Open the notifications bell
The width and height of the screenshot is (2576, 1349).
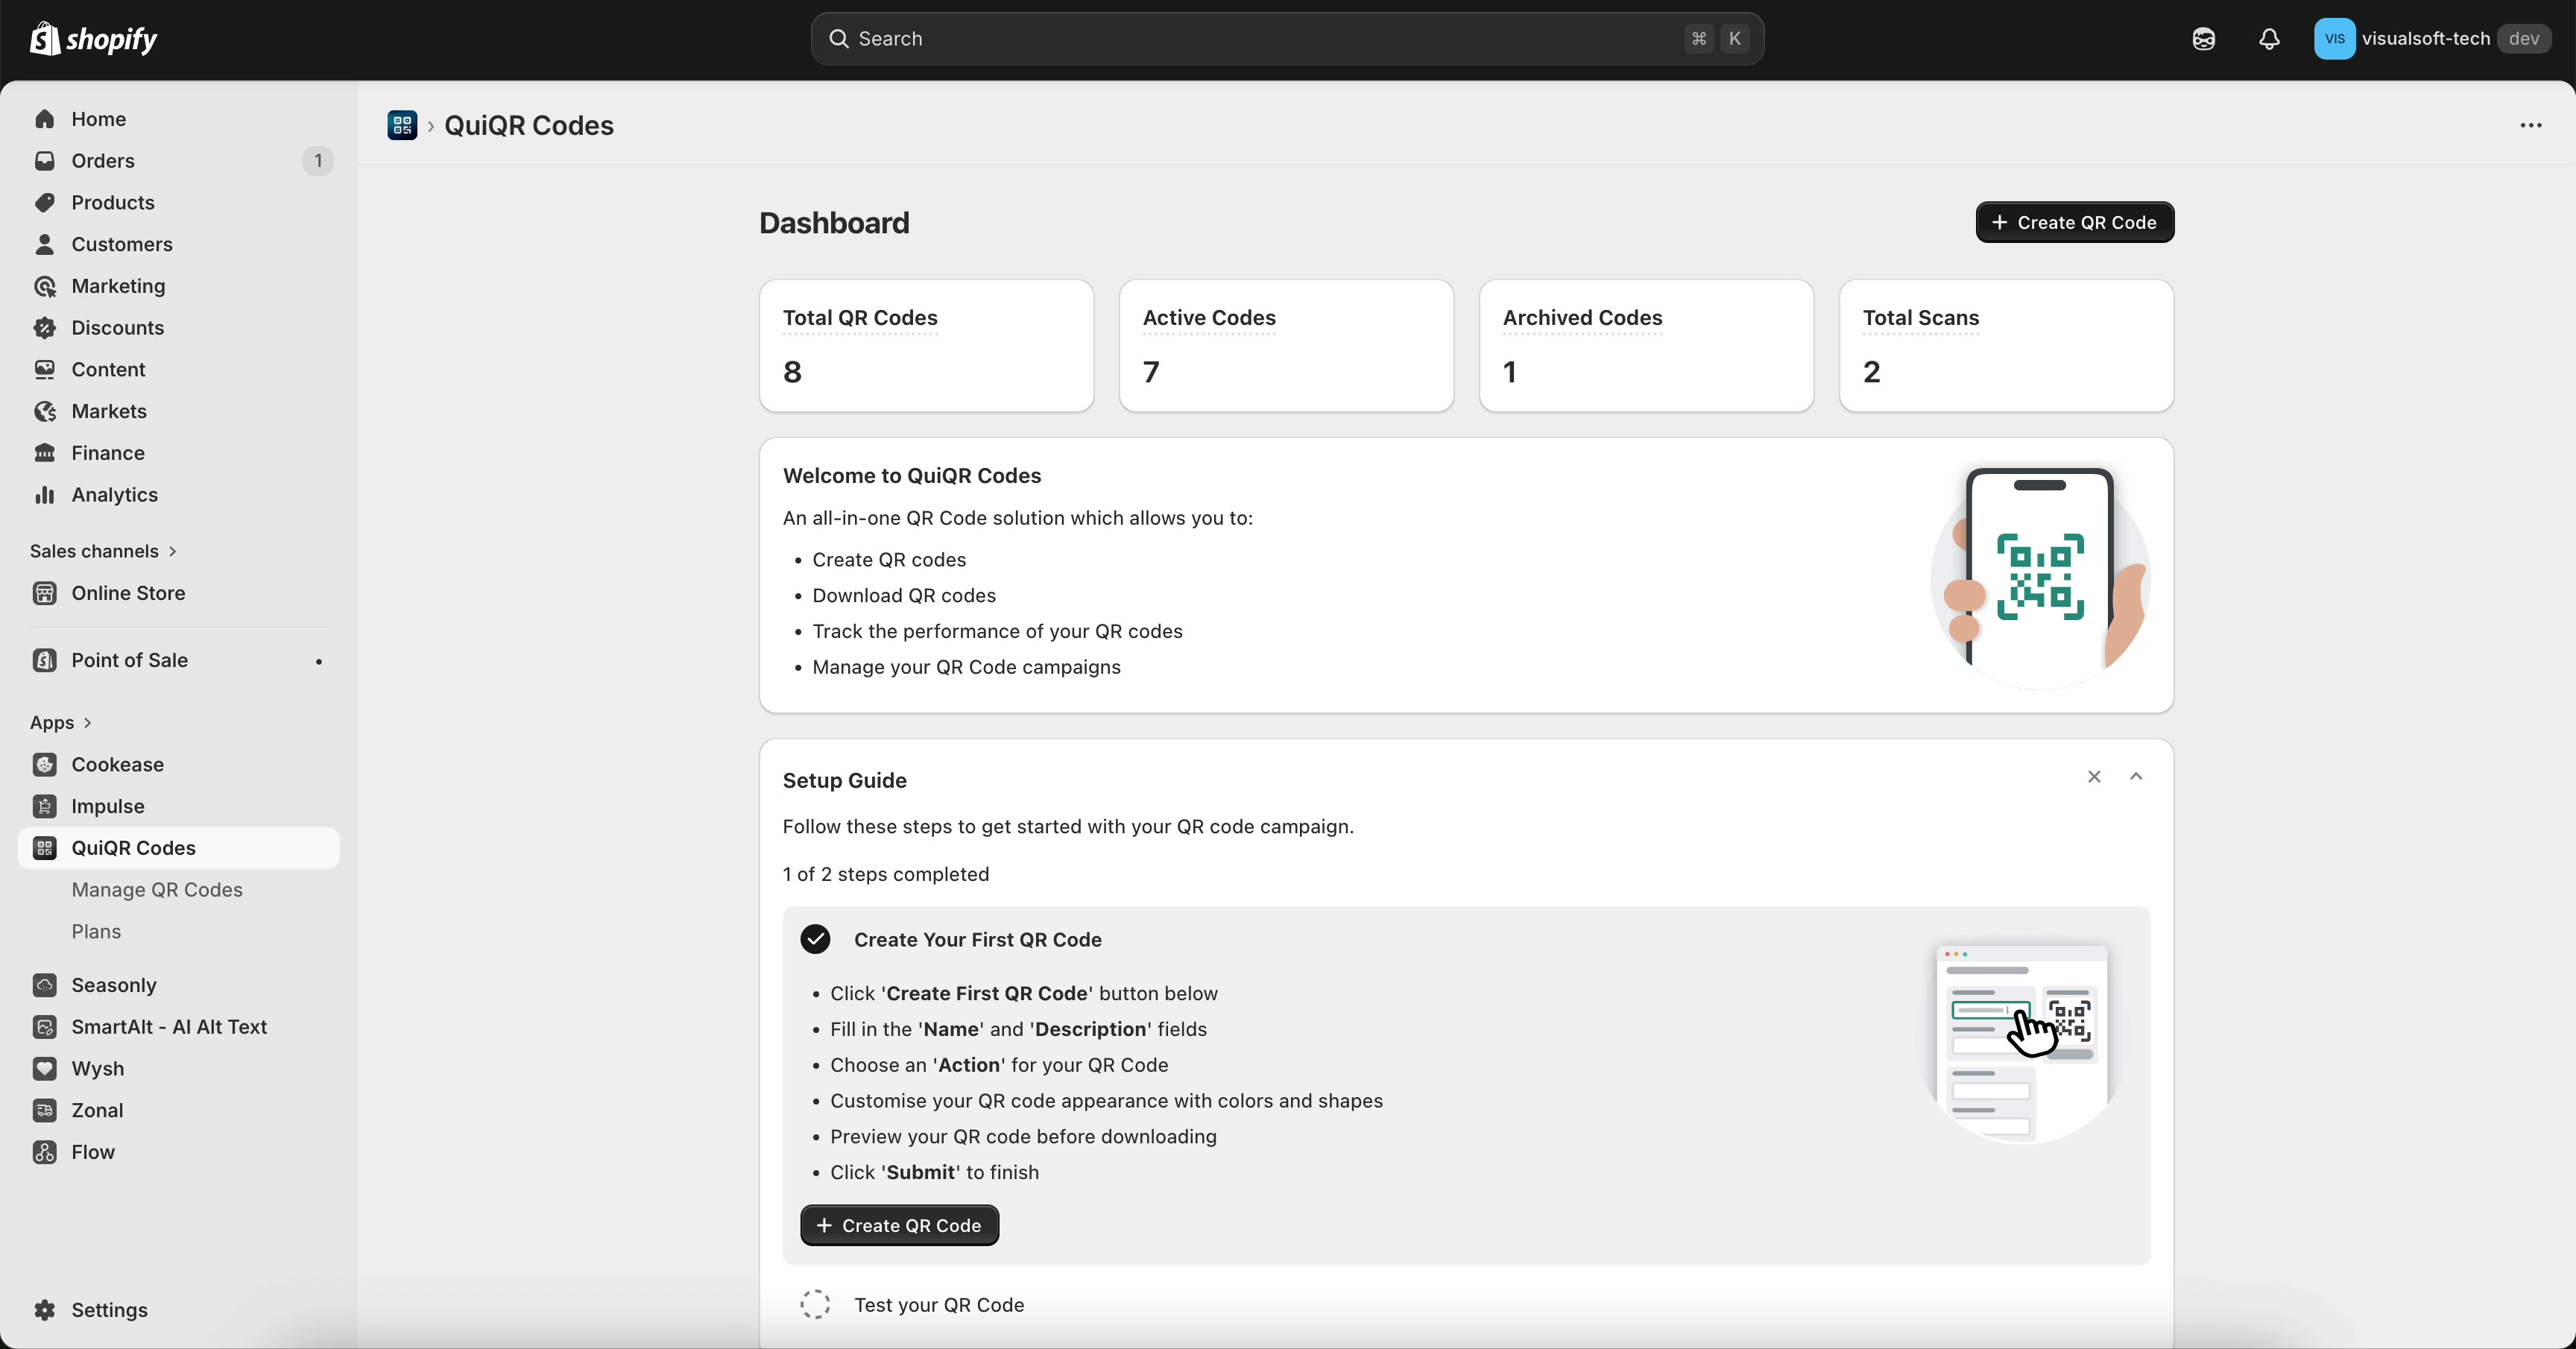(2269, 39)
